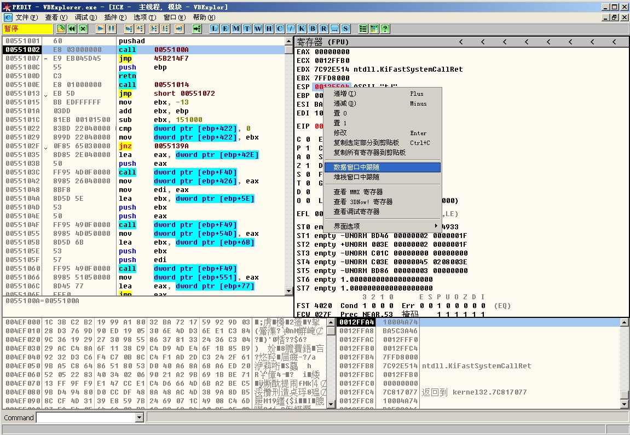
Task: Open References window with R button
Action: point(323,28)
